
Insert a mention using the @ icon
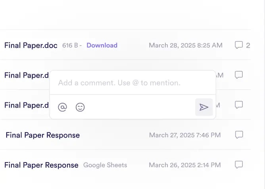(x=62, y=107)
